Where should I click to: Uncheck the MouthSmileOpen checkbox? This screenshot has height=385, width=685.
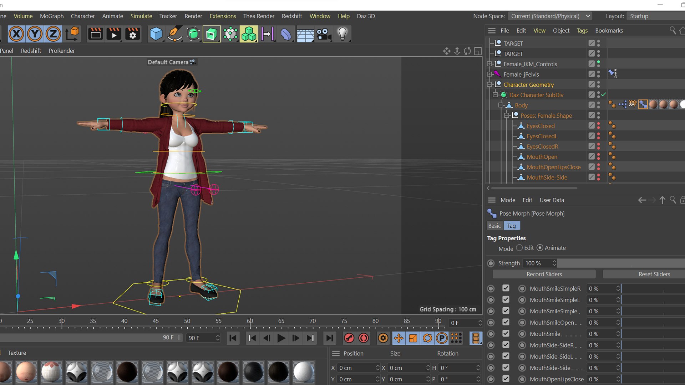click(x=506, y=322)
